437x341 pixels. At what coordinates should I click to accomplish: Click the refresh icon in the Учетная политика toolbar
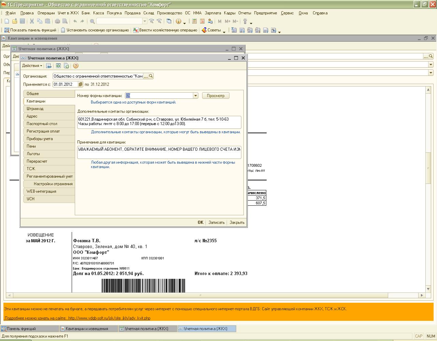(x=58, y=66)
